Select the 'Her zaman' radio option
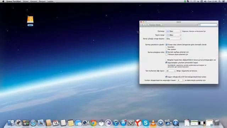Viewport: 227px width, 128px height. [x=166, y=49]
